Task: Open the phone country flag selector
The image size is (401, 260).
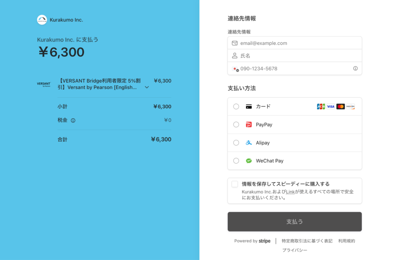Action: 235,69
